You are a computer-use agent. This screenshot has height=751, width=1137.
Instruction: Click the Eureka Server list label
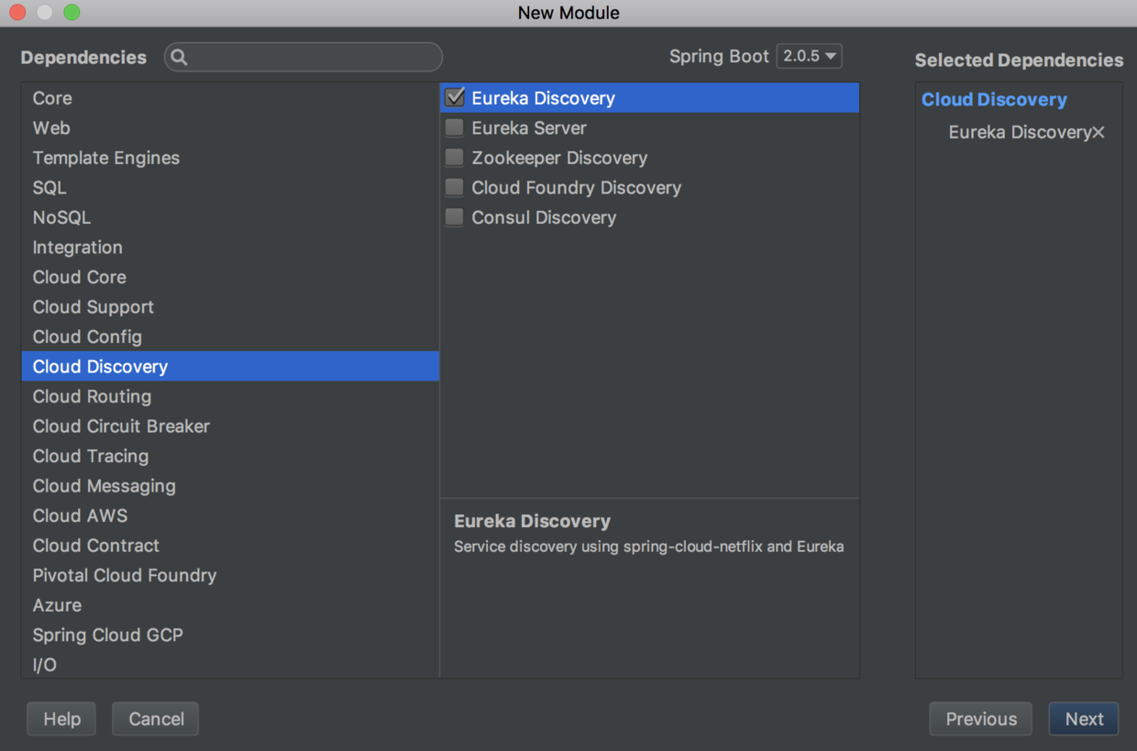coord(529,127)
